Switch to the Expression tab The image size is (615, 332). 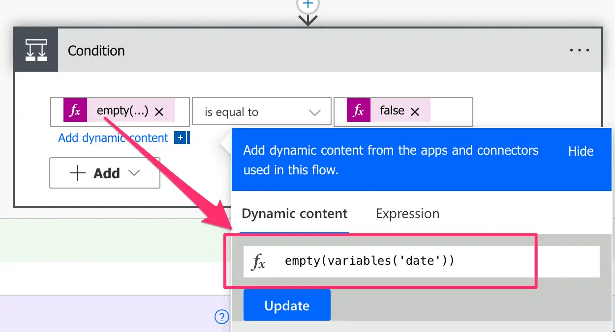point(407,213)
